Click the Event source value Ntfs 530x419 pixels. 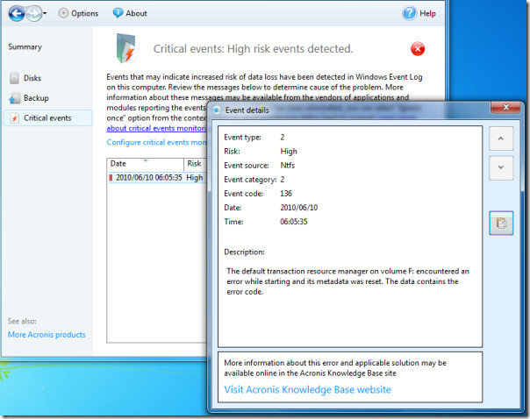click(287, 166)
